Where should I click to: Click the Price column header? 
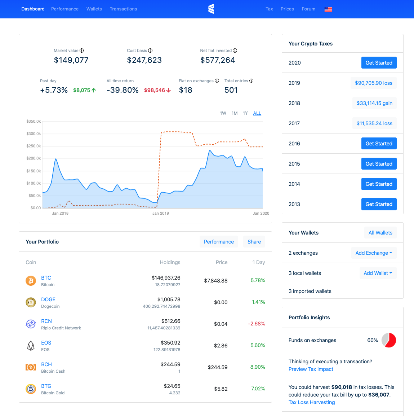222,262
